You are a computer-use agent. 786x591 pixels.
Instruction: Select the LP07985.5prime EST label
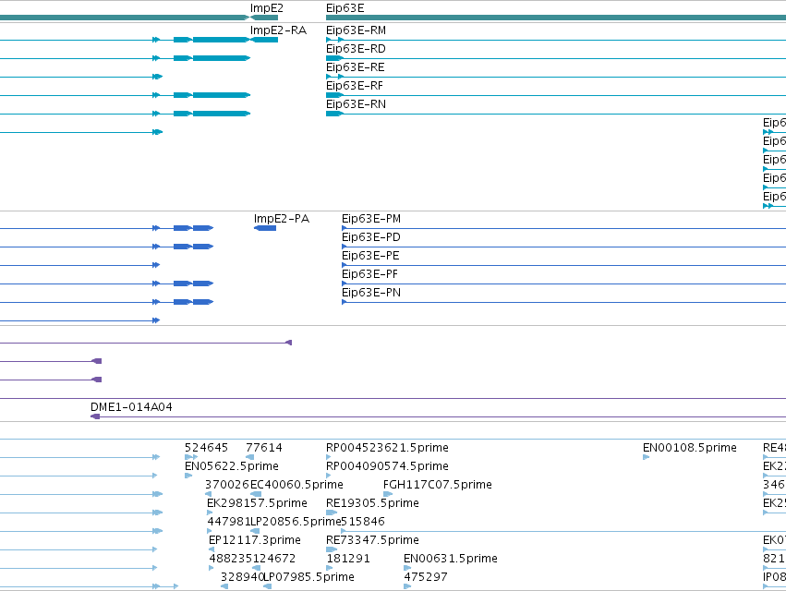(x=309, y=577)
